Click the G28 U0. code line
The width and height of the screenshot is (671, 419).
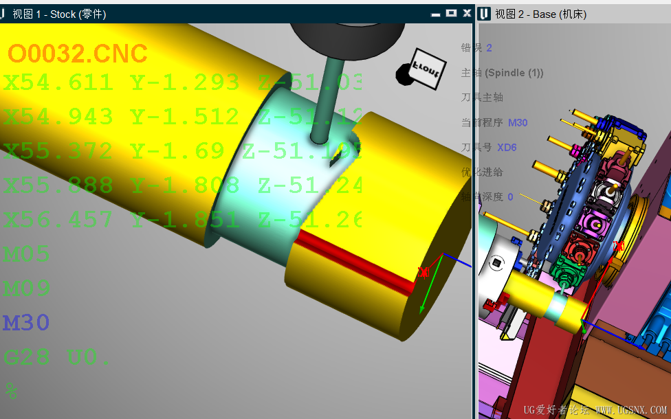coord(56,357)
